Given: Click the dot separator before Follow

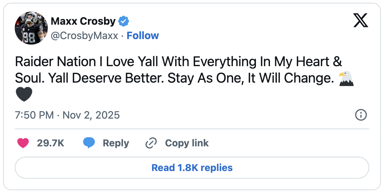Looking at the screenshot, I should coord(123,36).
